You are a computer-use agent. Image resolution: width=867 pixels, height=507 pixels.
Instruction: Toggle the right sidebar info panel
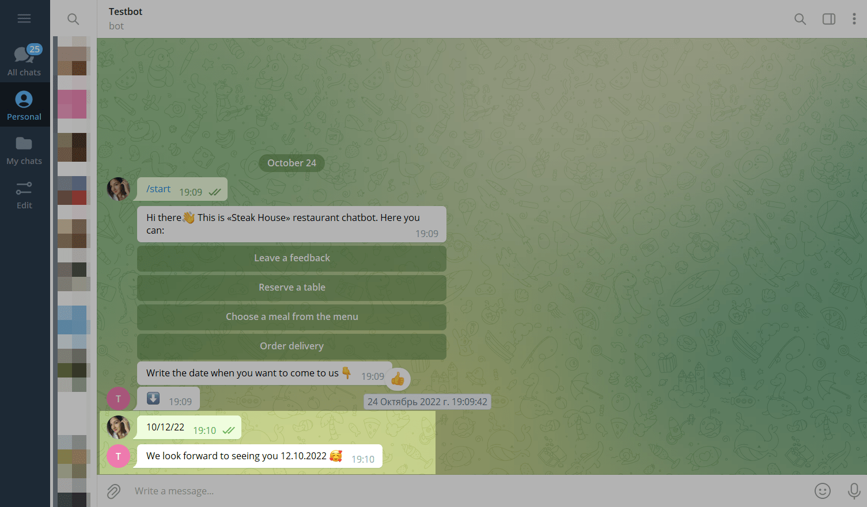(x=828, y=19)
